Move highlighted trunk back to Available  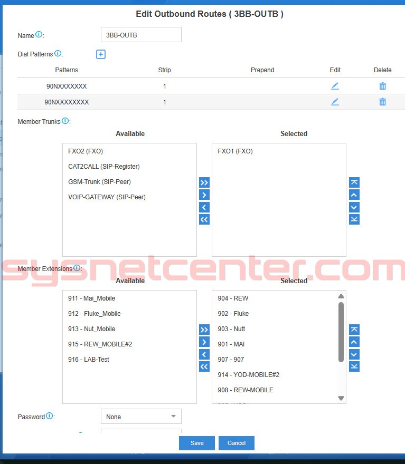[204, 207]
